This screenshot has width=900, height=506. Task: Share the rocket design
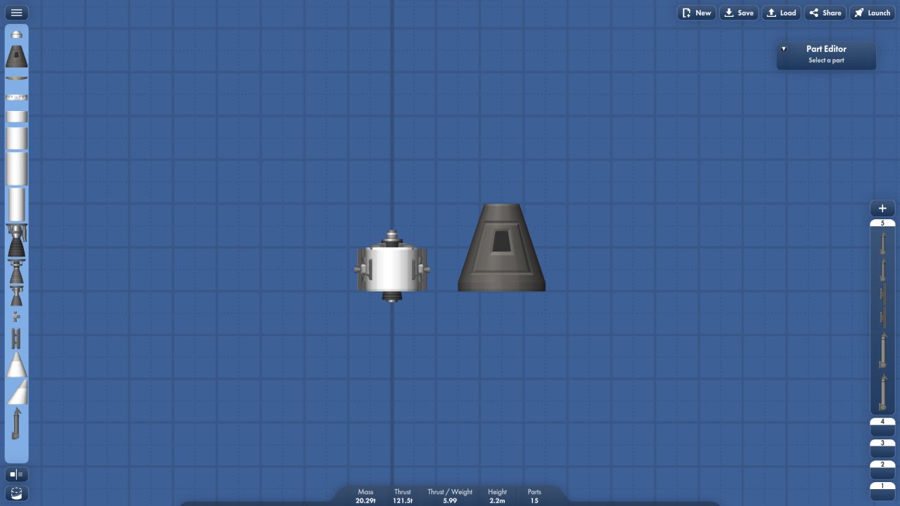(825, 13)
